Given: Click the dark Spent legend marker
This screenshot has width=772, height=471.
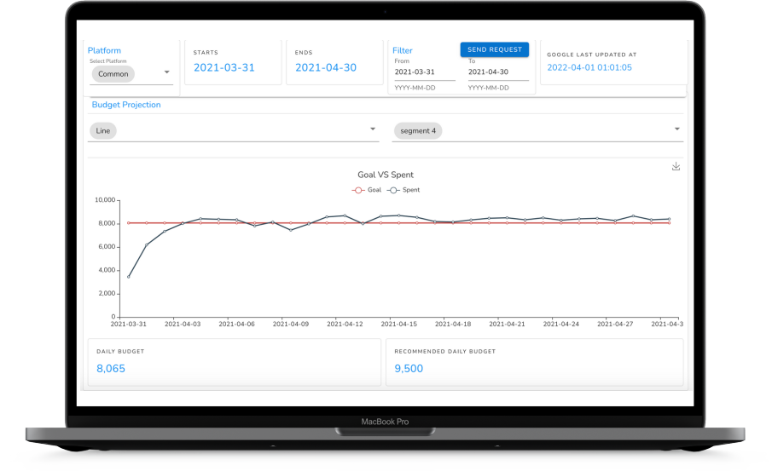Looking at the screenshot, I should [393, 190].
